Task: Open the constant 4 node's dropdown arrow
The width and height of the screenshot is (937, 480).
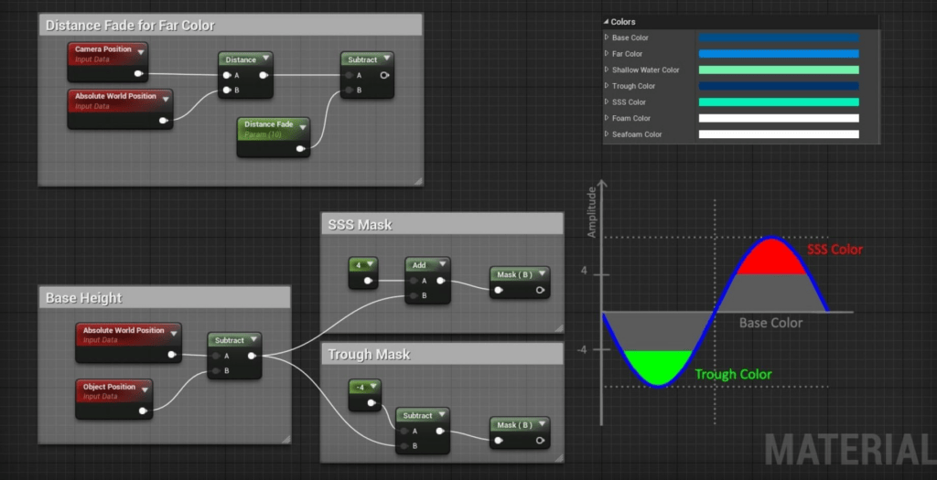Action: click(371, 263)
